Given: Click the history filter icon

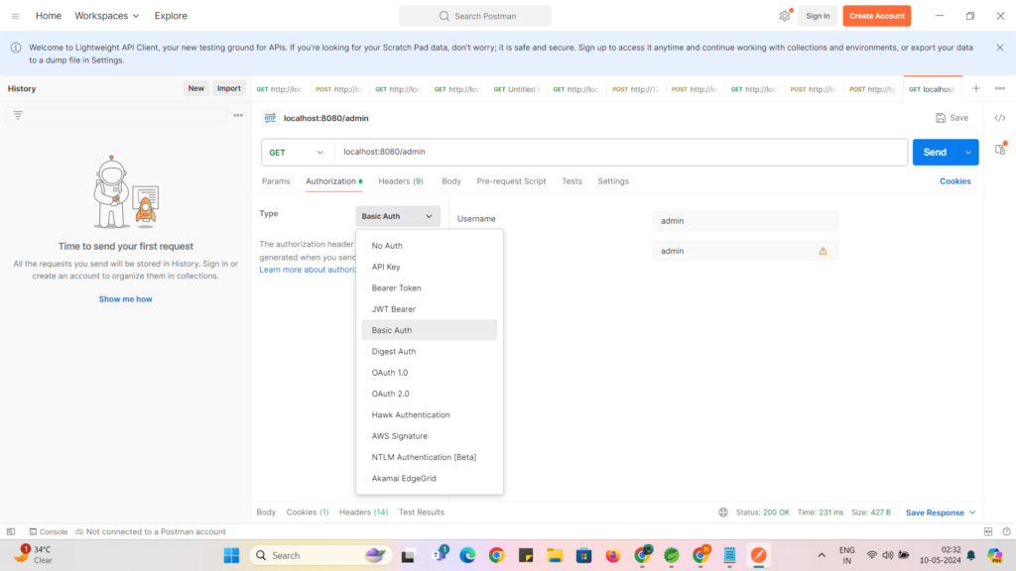Looking at the screenshot, I should coord(18,115).
